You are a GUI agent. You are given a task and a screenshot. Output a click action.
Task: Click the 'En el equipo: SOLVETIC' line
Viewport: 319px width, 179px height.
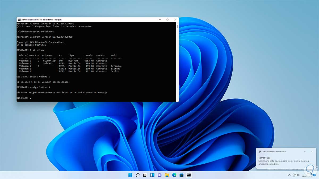tap(31, 45)
